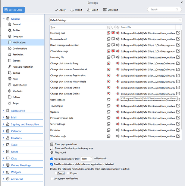Decrease the popup hide milliseconds value
The width and height of the screenshot is (185, 186).
point(91,160)
